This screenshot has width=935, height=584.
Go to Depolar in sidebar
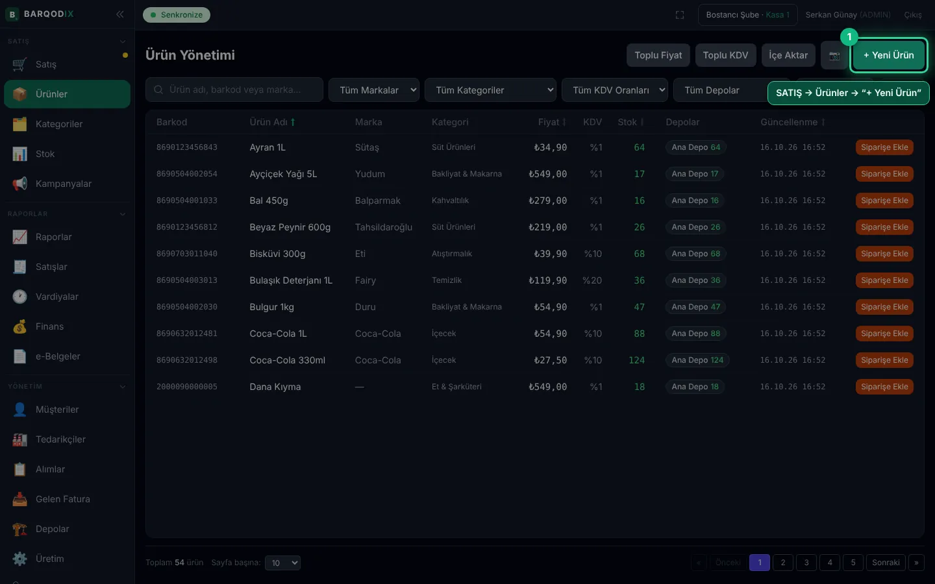pyautogui.click(x=68, y=529)
